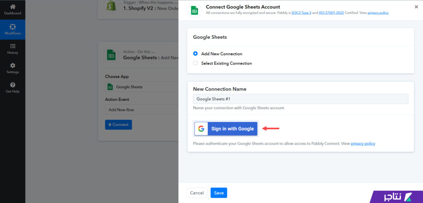Click the 'Action : Do this ...' text
Image resolution: width=423 pixels, height=203 pixels.
point(139,52)
